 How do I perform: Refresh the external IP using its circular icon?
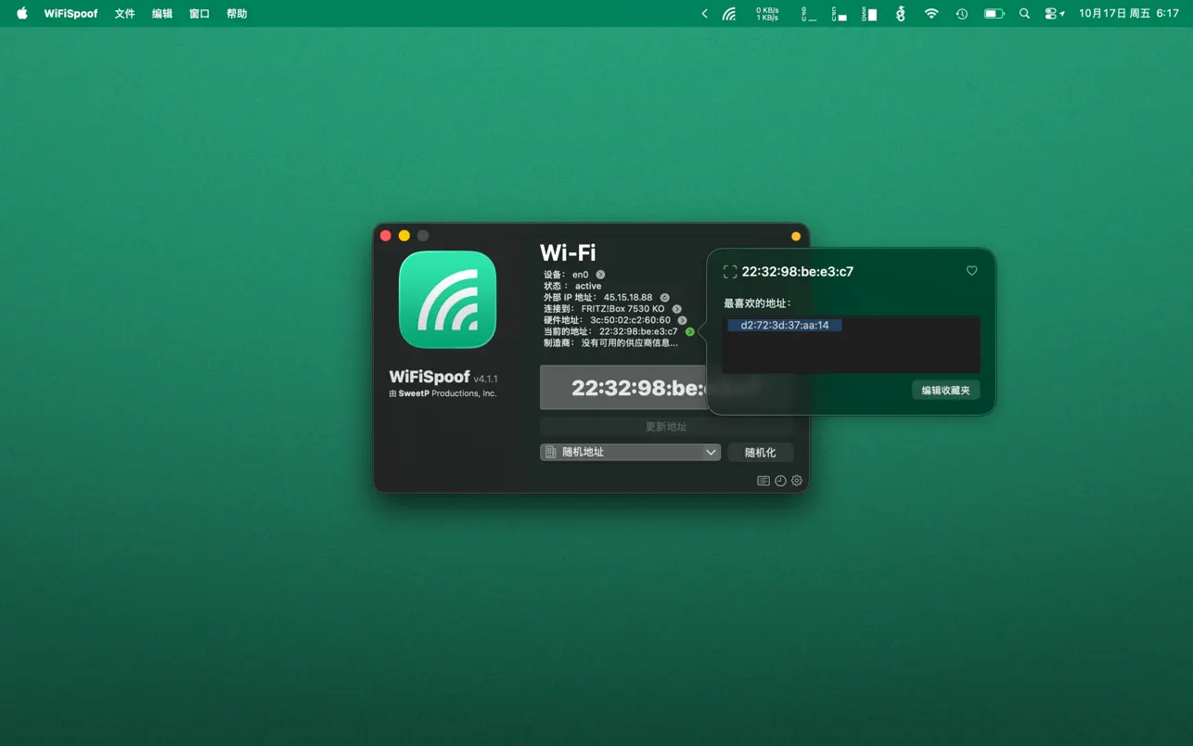click(666, 297)
